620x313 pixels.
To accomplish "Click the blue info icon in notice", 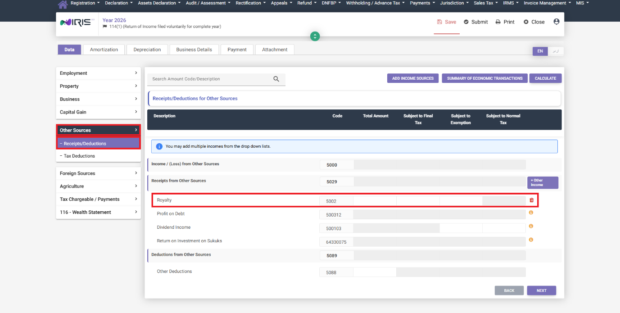I will 159,146.
